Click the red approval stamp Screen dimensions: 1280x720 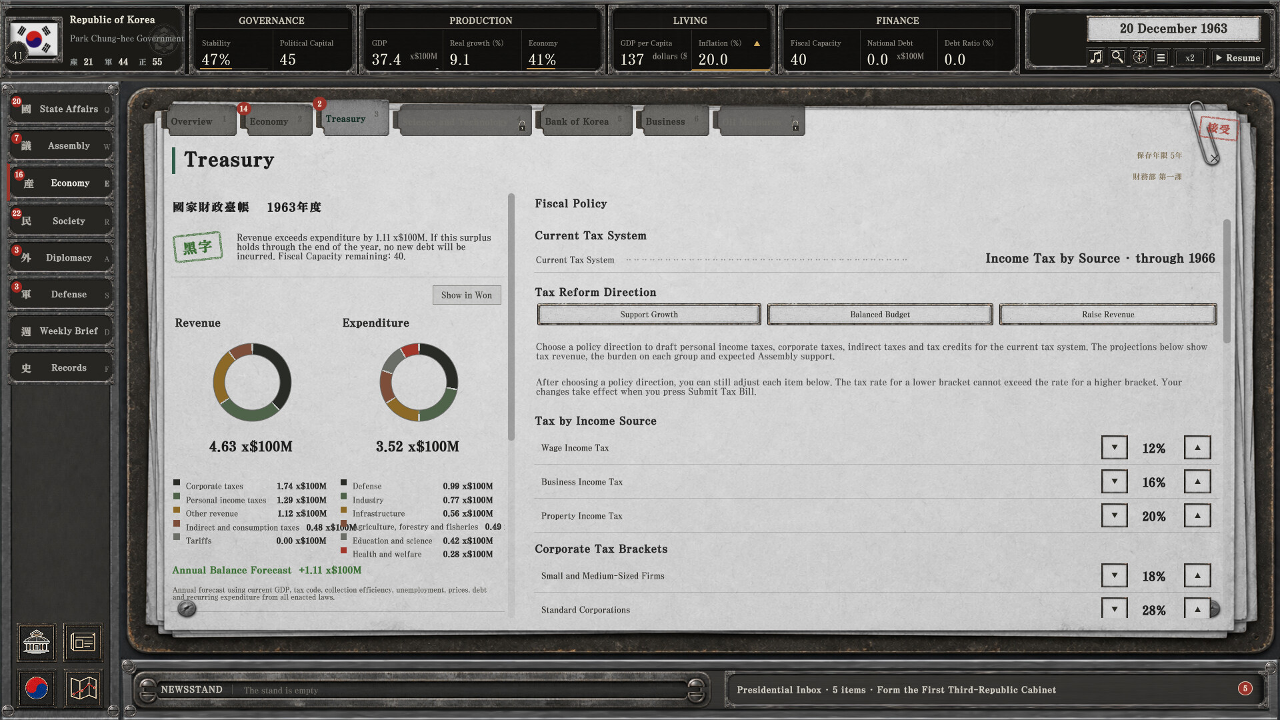pyautogui.click(x=1218, y=129)
